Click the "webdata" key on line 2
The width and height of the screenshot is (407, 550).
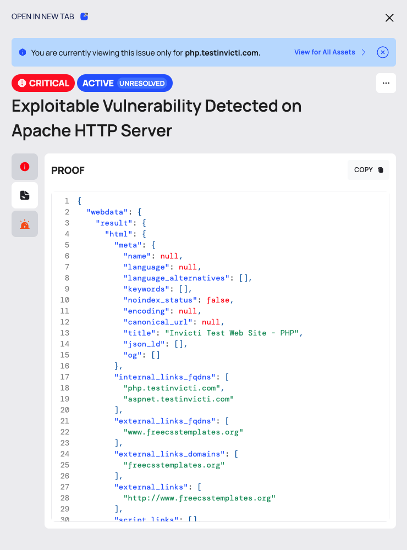pos(107,212)
